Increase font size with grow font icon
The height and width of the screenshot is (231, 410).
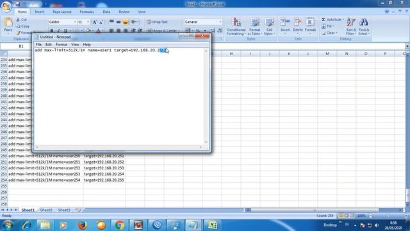(x=95, y=22)
